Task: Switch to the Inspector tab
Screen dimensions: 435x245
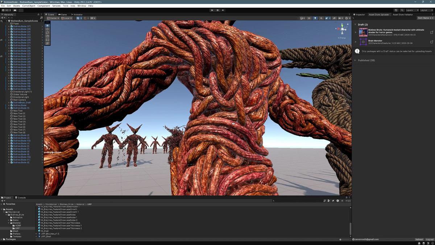Action: 359,15
